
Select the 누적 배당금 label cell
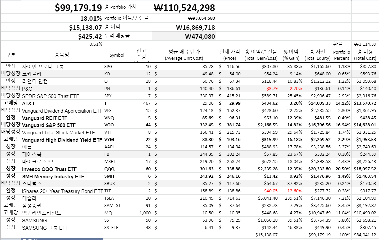[117, 36]
